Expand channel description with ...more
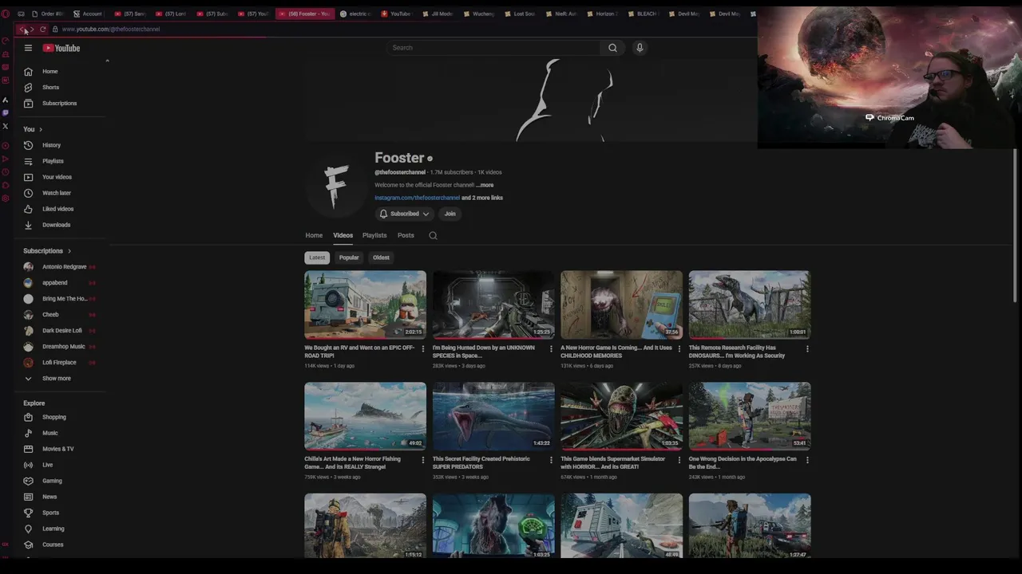 [485, 185]
